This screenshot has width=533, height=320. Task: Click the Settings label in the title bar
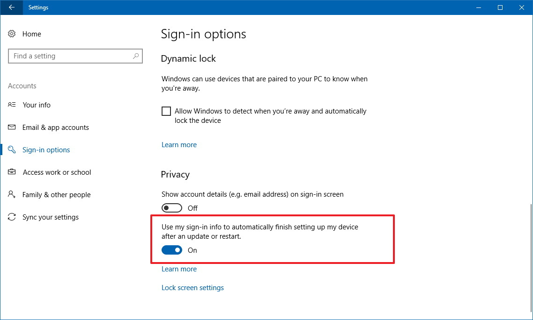38,7
